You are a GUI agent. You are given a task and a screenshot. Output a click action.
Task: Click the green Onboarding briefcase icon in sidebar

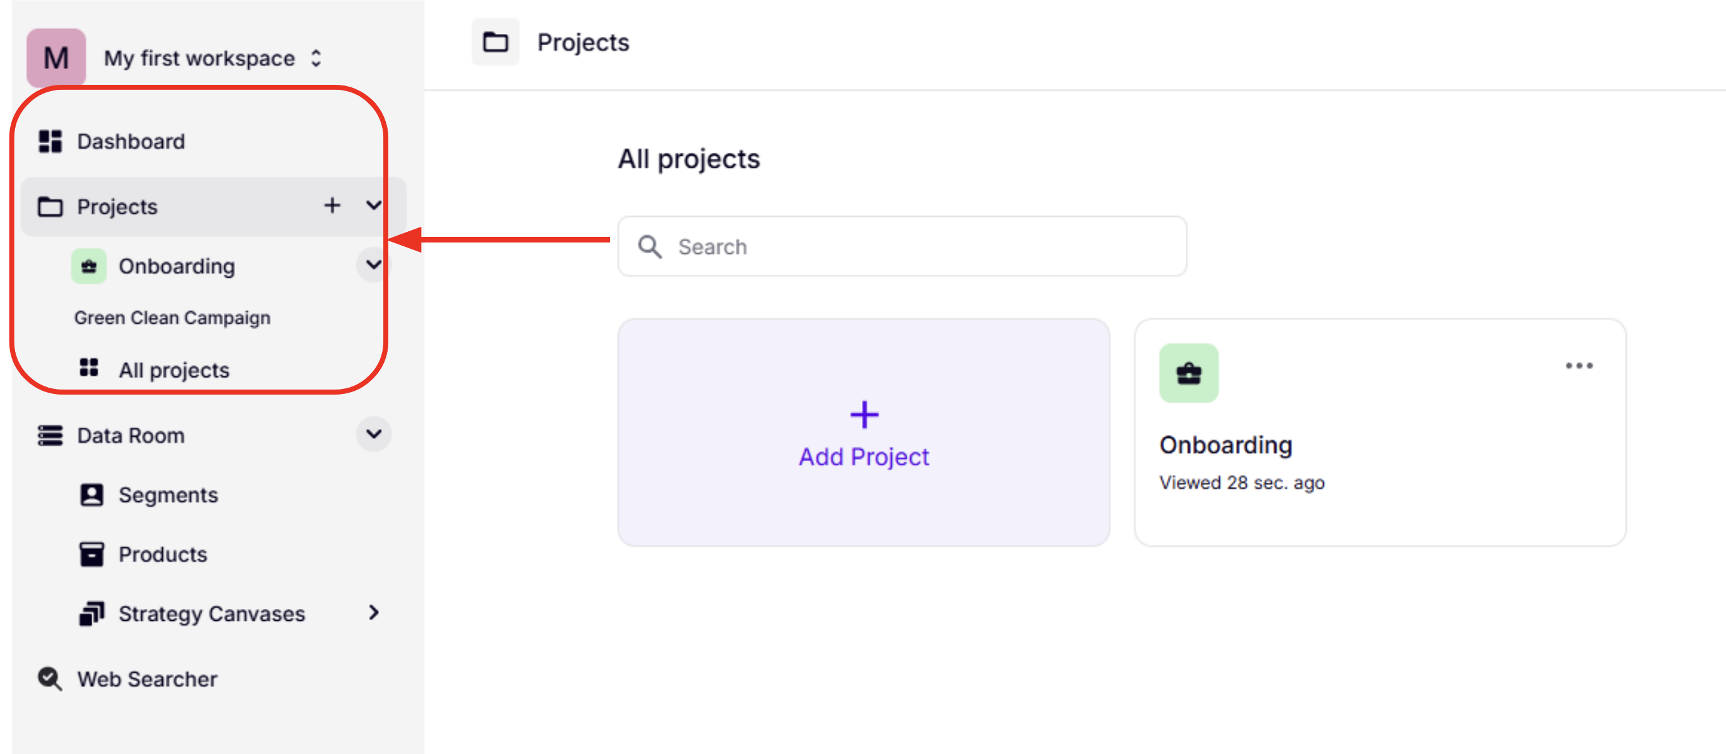[x=89, y=267]
